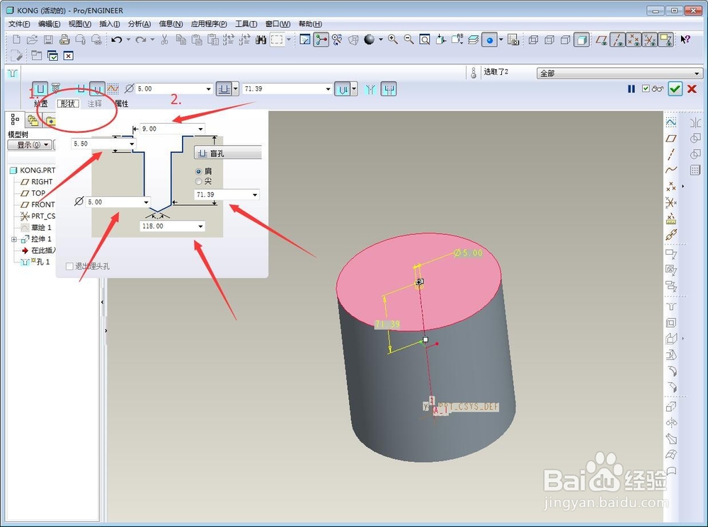Switch to the 属性 tab

(122, 104)
